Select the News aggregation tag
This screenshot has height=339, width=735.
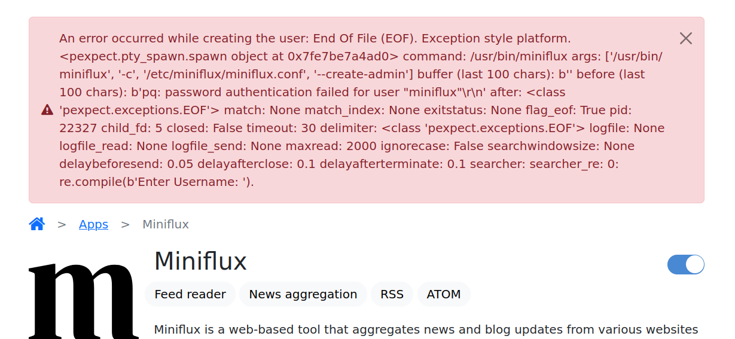click(303, 294)
